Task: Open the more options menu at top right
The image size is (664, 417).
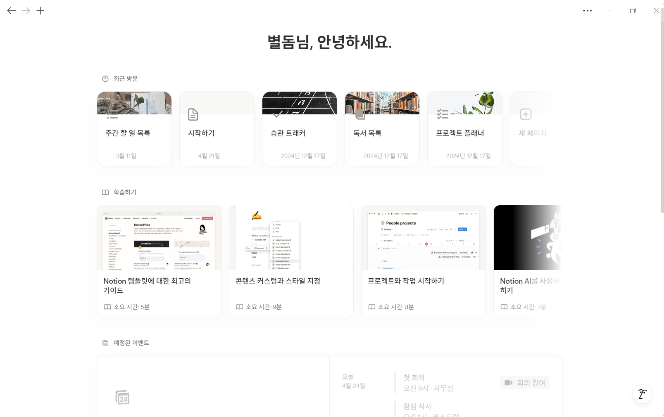Action: (x=588, y=10)
